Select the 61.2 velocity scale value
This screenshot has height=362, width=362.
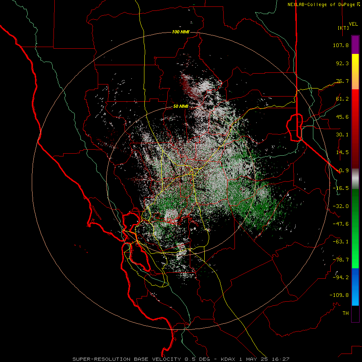coord(342,99)
